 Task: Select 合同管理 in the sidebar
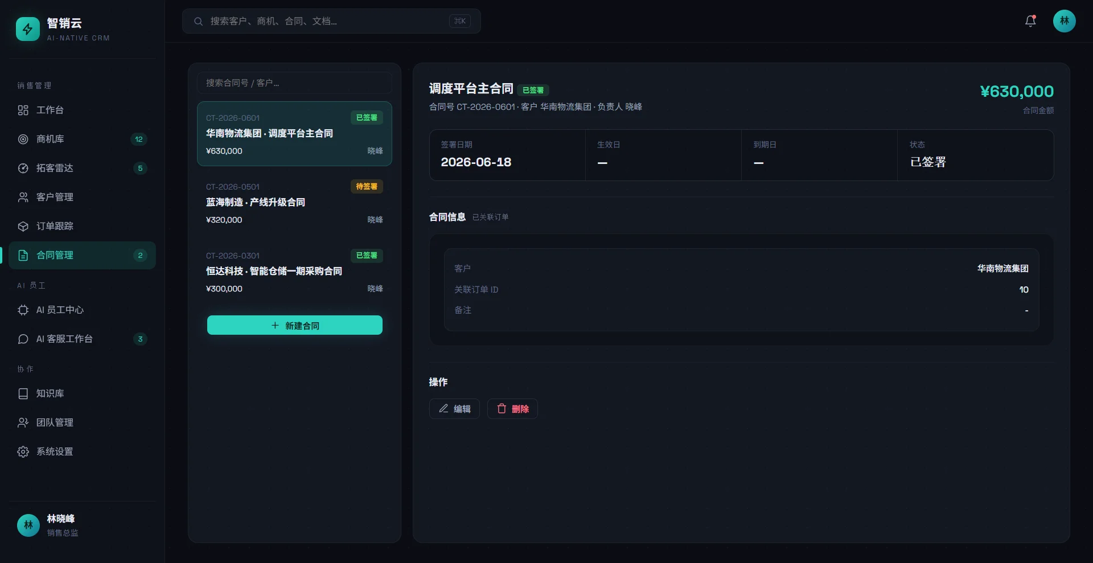(82, 255)
